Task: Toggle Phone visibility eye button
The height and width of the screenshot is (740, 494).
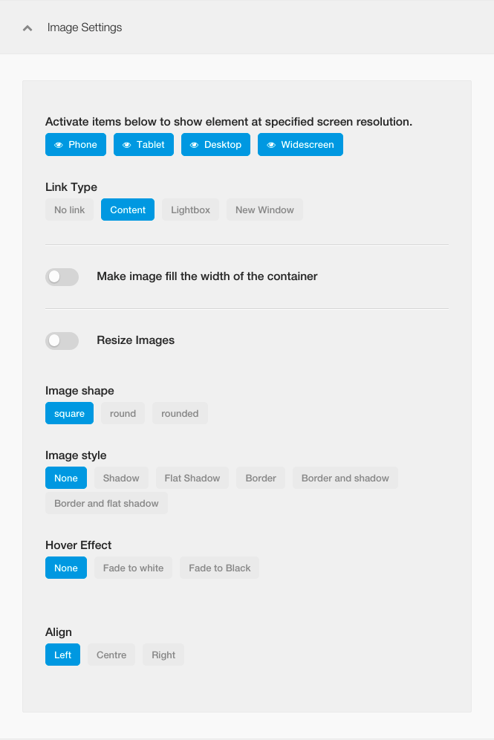Action: (x=76, y=144)
